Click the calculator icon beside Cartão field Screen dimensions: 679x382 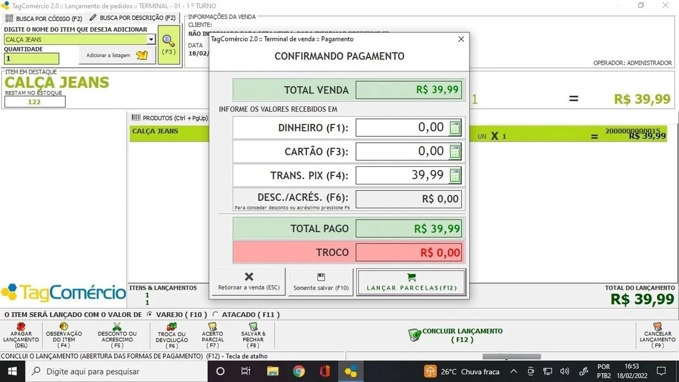[455, 152]
